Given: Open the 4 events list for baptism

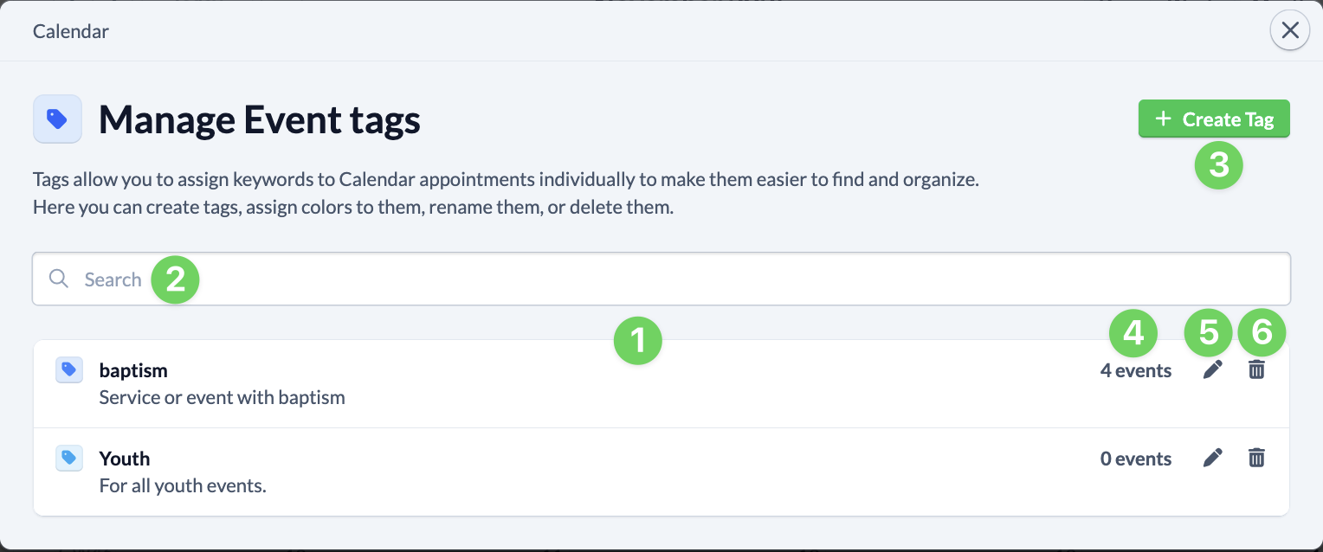Looking at the screenshot, I should pos(1135,369).
